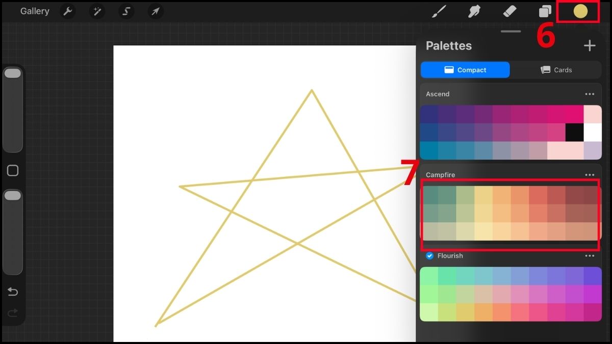Pick first dark indigo swatch in Ascend
The width and height of the screenshot is (612, 344).
click(x=429, y=114)
